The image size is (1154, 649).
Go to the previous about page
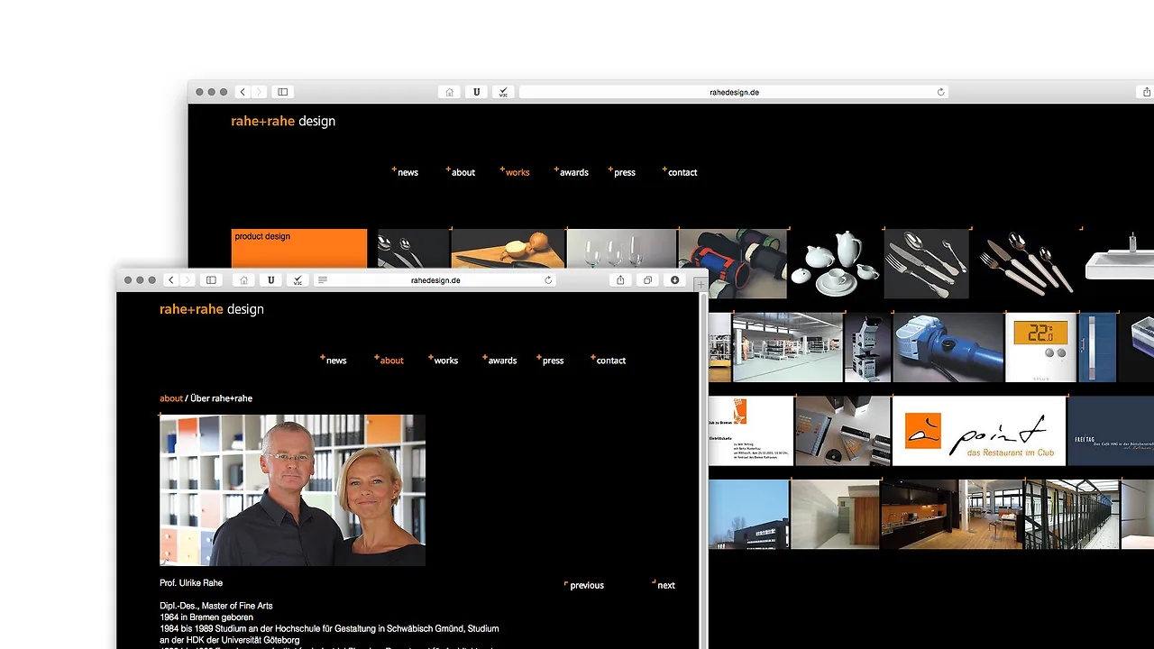[584, 585]
